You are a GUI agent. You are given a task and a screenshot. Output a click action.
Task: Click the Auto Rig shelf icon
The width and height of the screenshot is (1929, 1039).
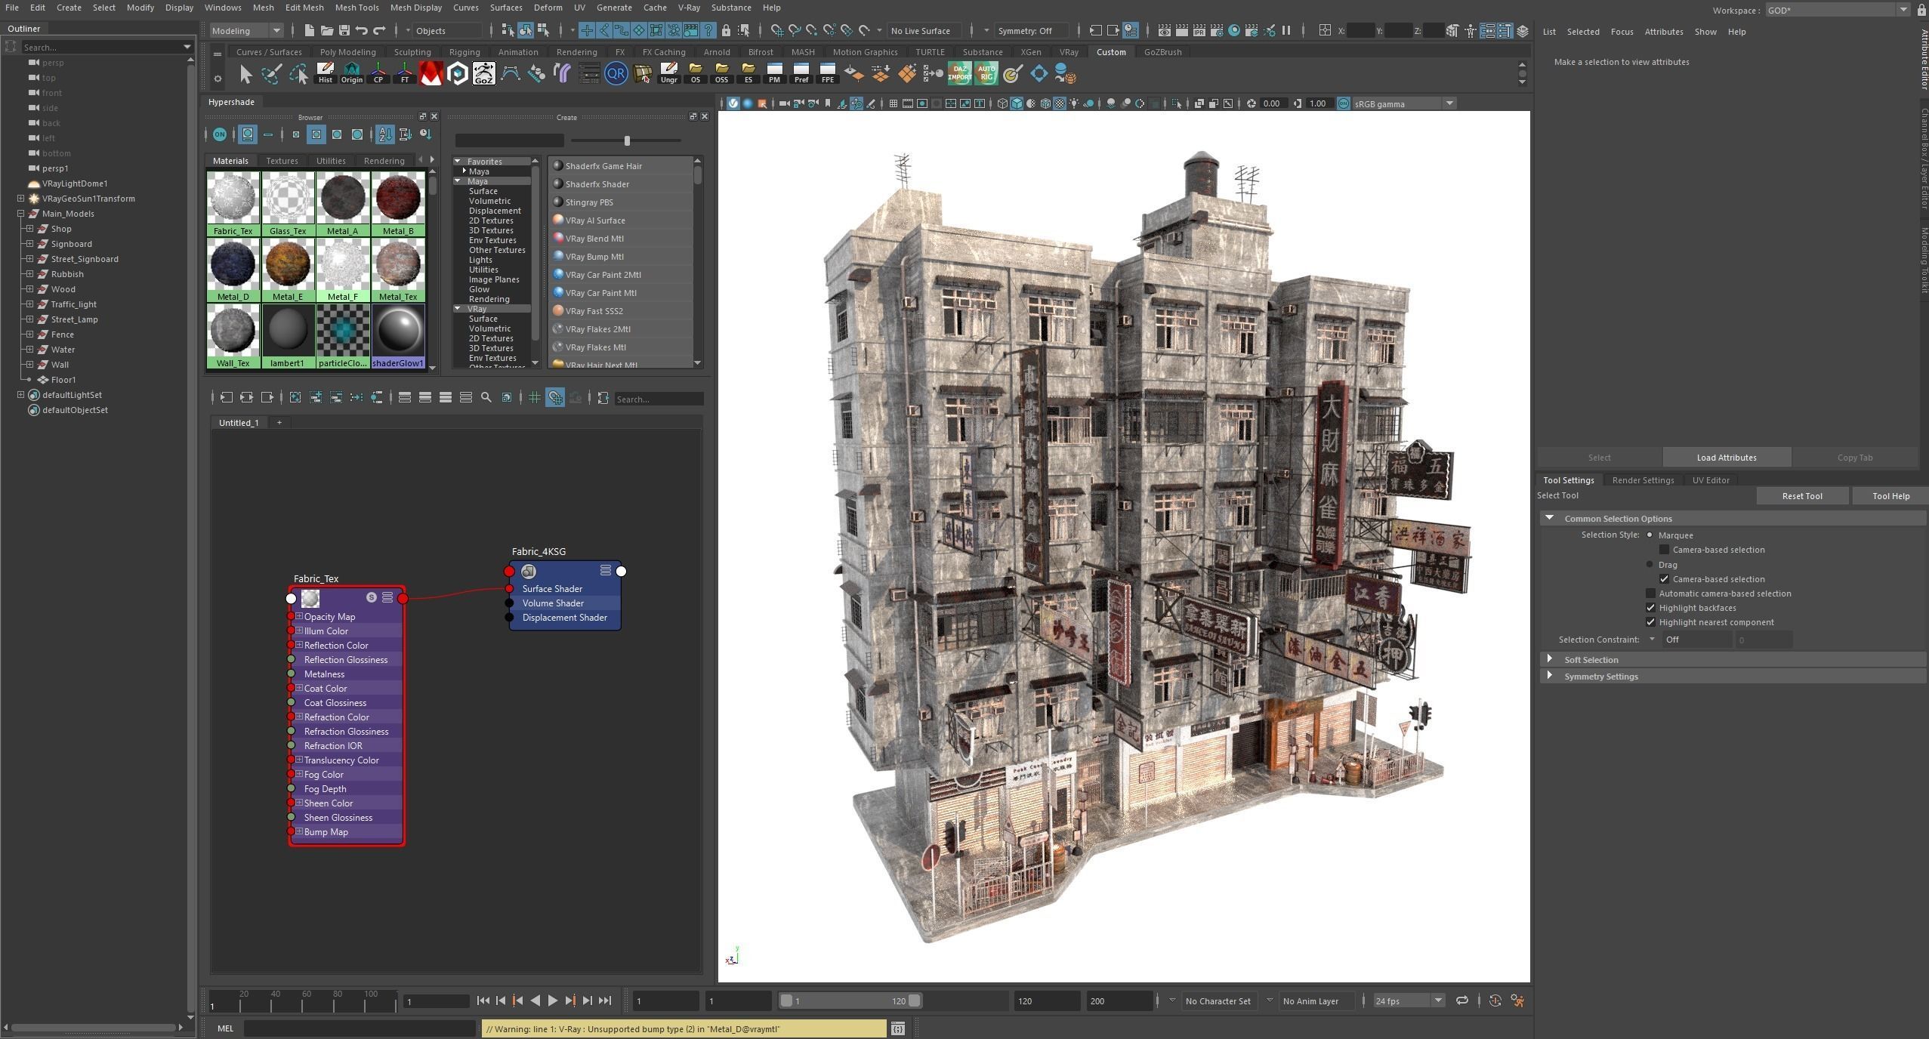(986, 73)
